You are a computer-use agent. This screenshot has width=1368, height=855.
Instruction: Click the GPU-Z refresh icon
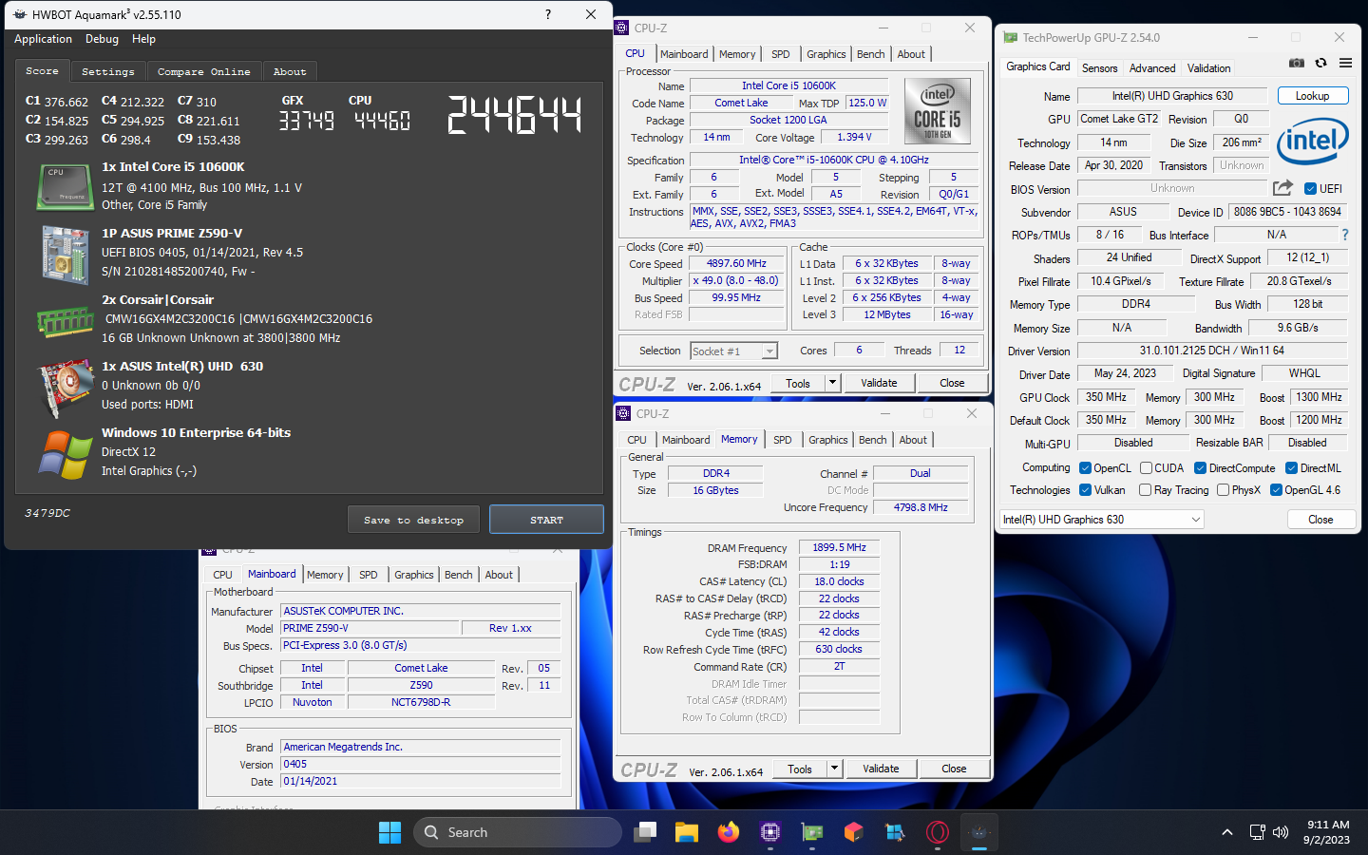pyautogui.click(x=1320, y=63)
